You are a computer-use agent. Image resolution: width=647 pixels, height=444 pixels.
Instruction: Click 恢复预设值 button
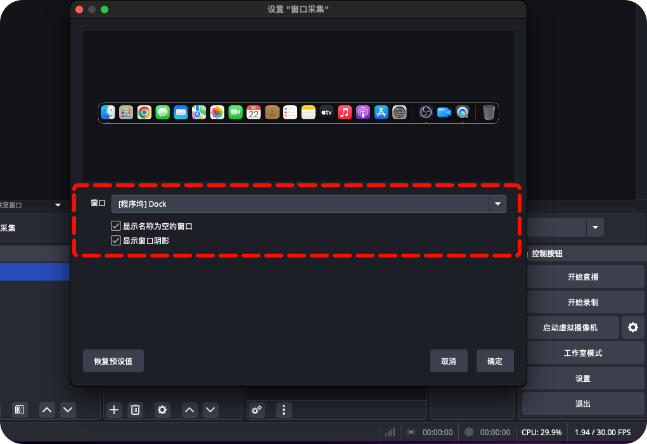point(113,361)
